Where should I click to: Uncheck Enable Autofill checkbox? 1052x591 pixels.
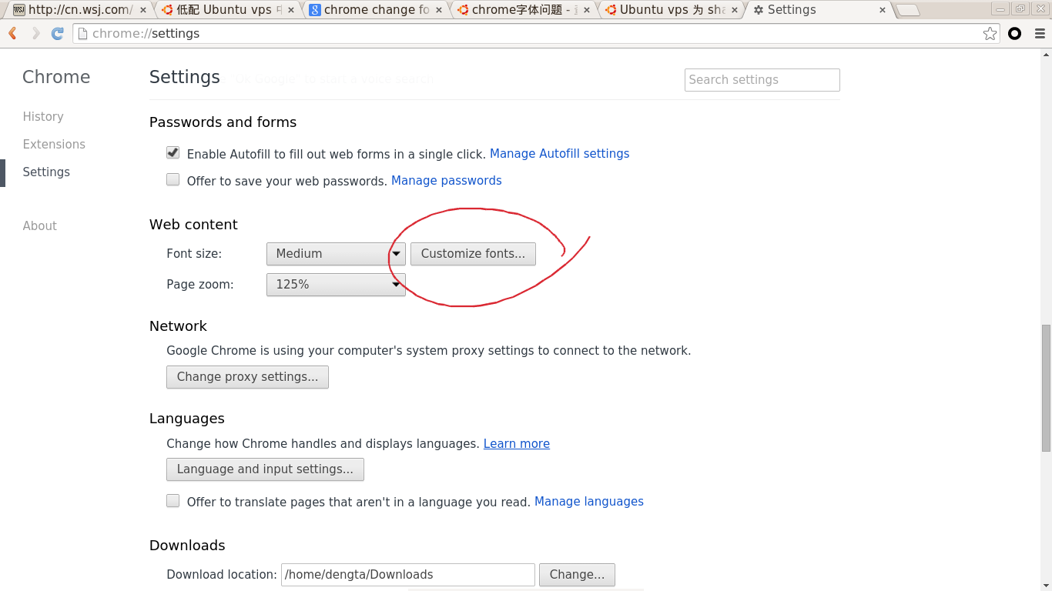[x=173, y=152]
